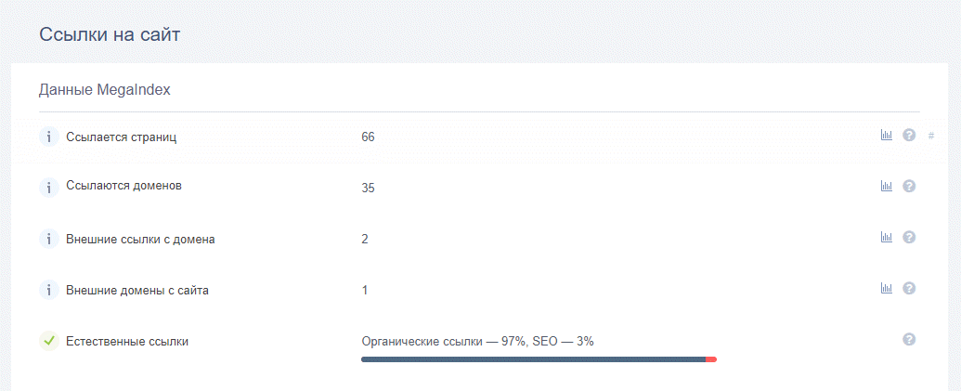This screenshot has width=961, height=391.
Task: Click info icon beside Ссылается страниц
Action: click(49, 137)
